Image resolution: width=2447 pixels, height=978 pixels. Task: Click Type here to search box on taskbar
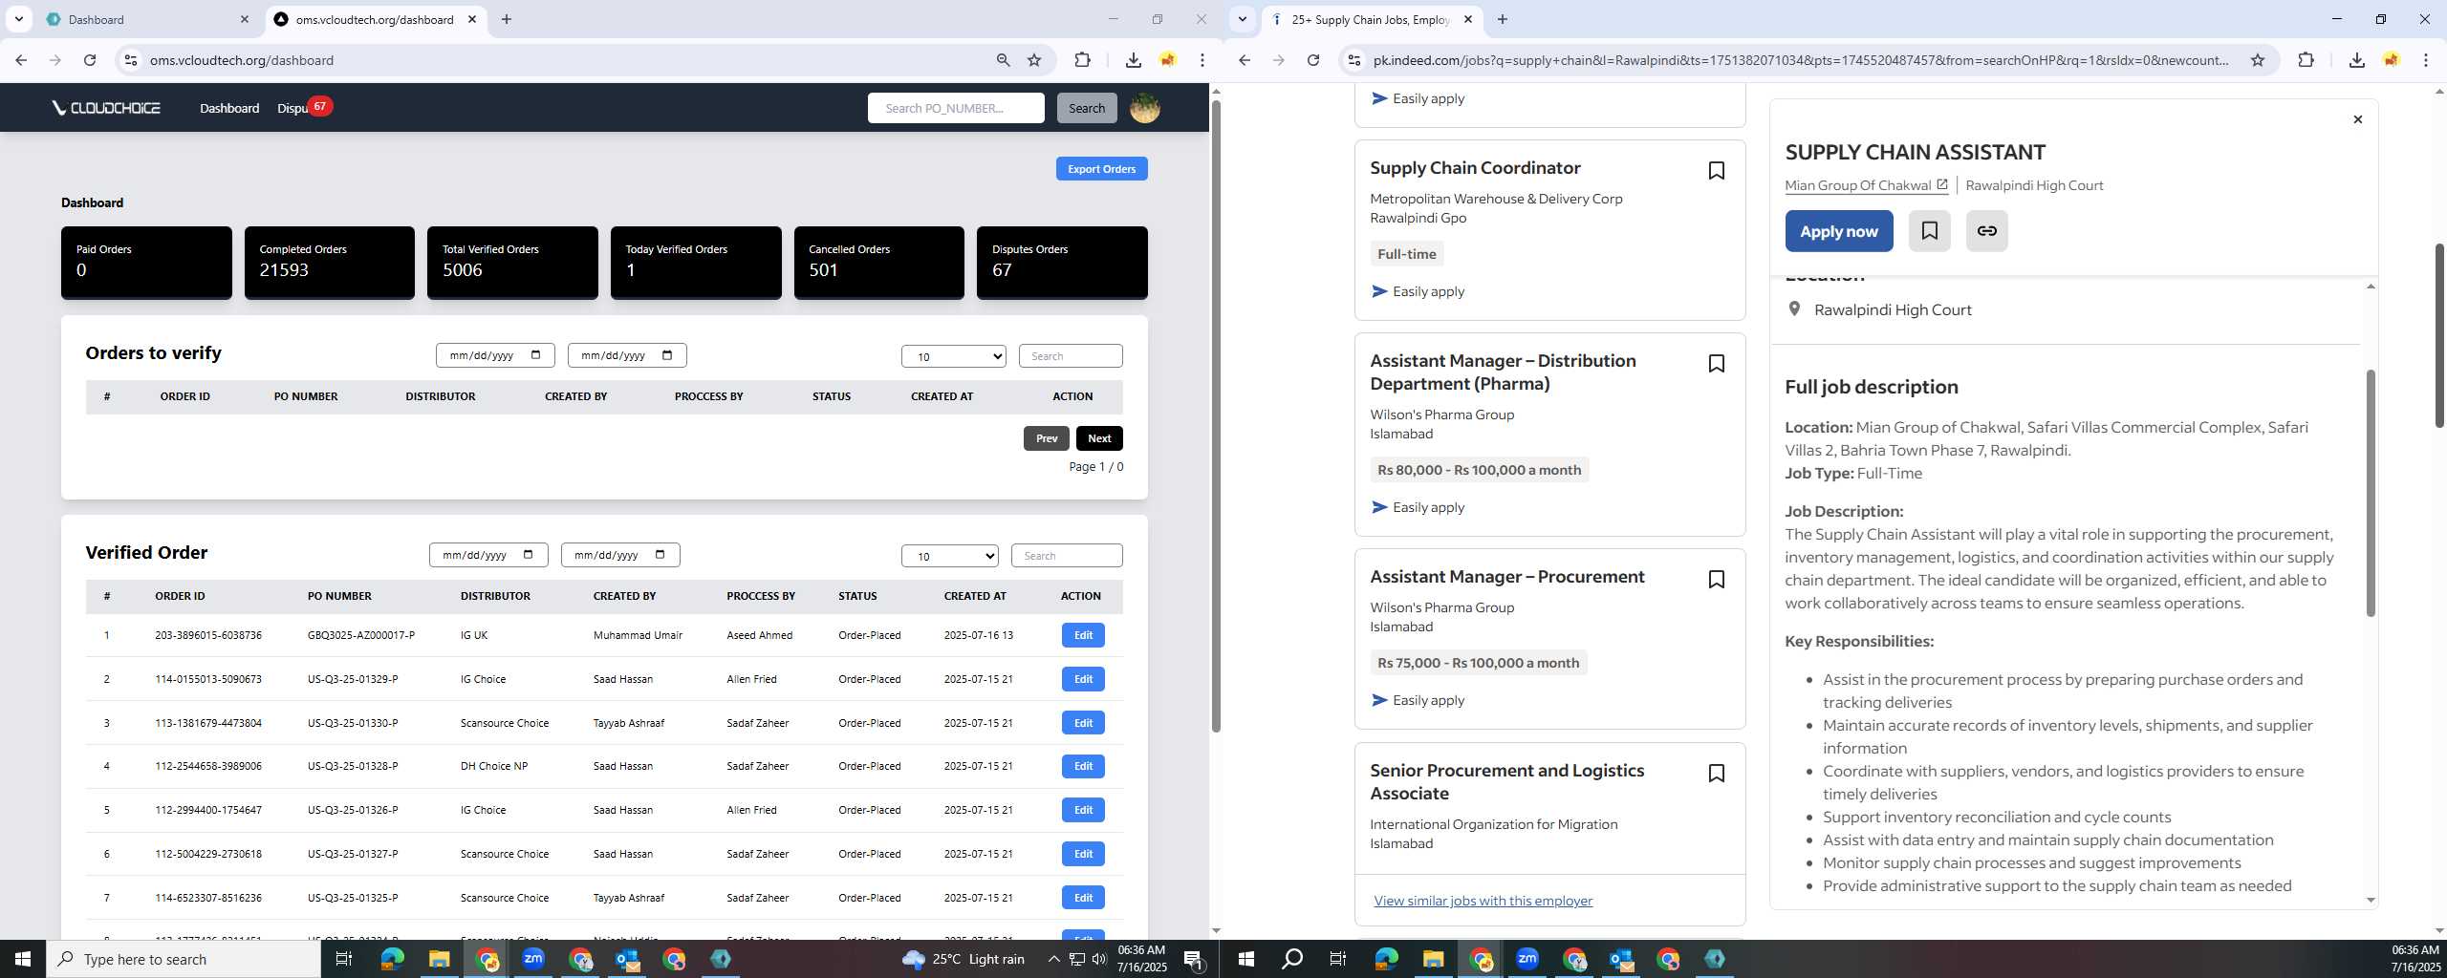pos(184,959)
